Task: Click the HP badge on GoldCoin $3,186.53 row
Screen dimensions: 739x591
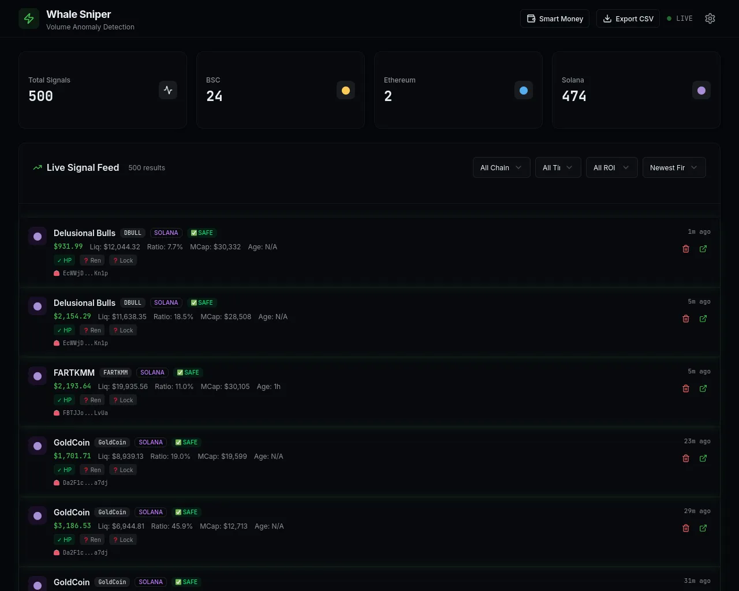Action: pyautogui.click(x=65, y=540)
